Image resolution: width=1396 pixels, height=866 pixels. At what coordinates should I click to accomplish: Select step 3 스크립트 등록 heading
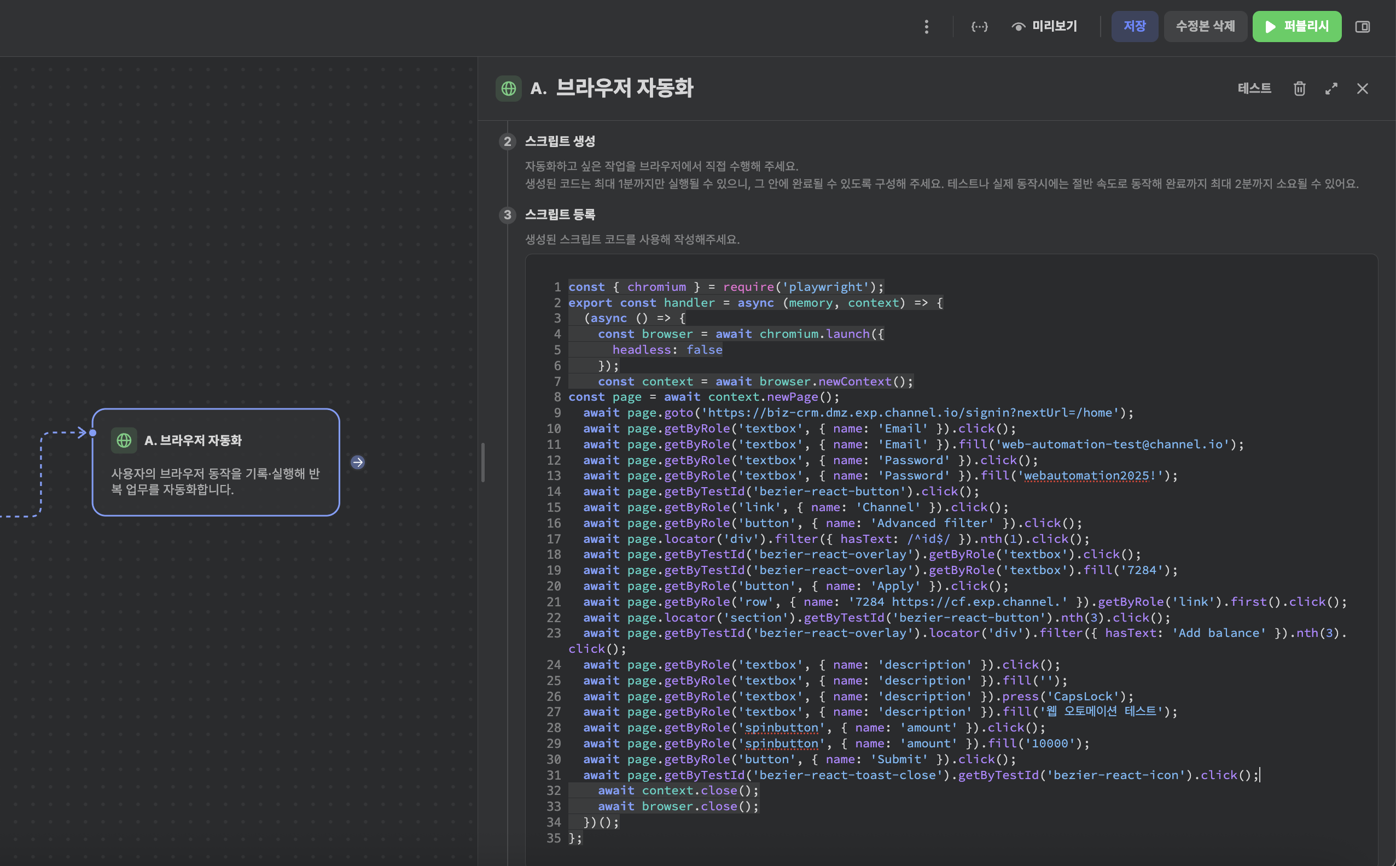tap(559, 215)
